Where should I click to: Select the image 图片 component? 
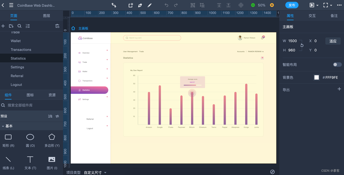click(x=52, y=163)
